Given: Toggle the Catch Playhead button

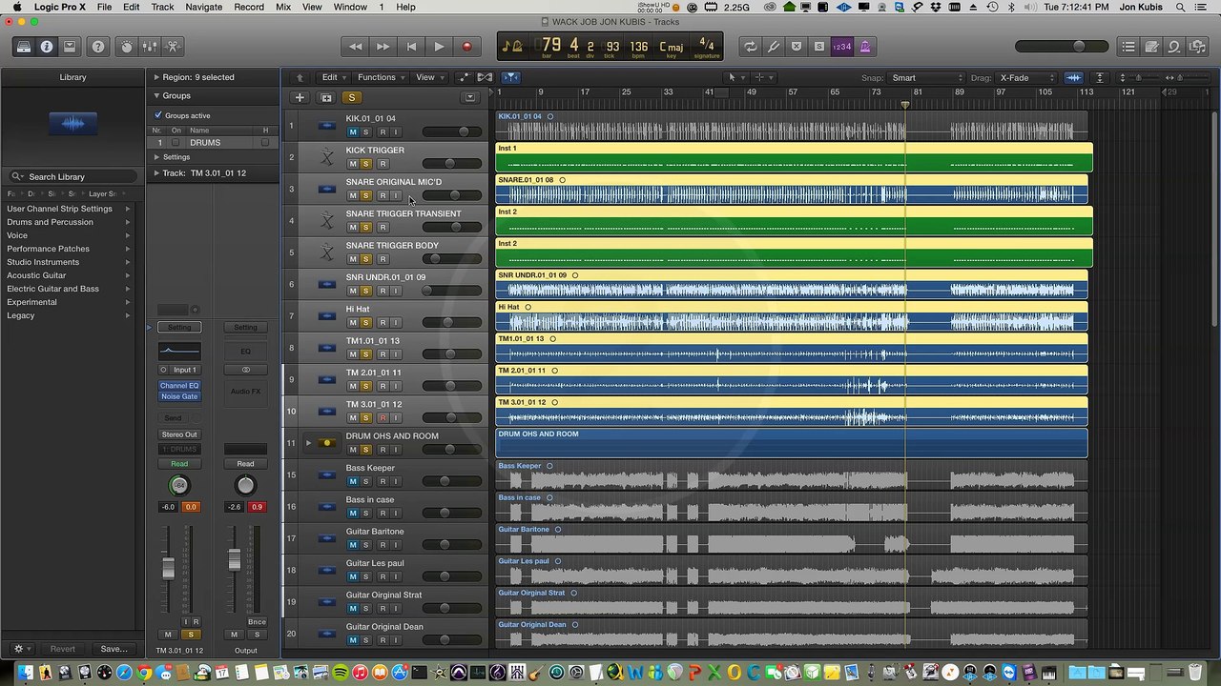Looking at the screenshot, I should coord(510,77).
